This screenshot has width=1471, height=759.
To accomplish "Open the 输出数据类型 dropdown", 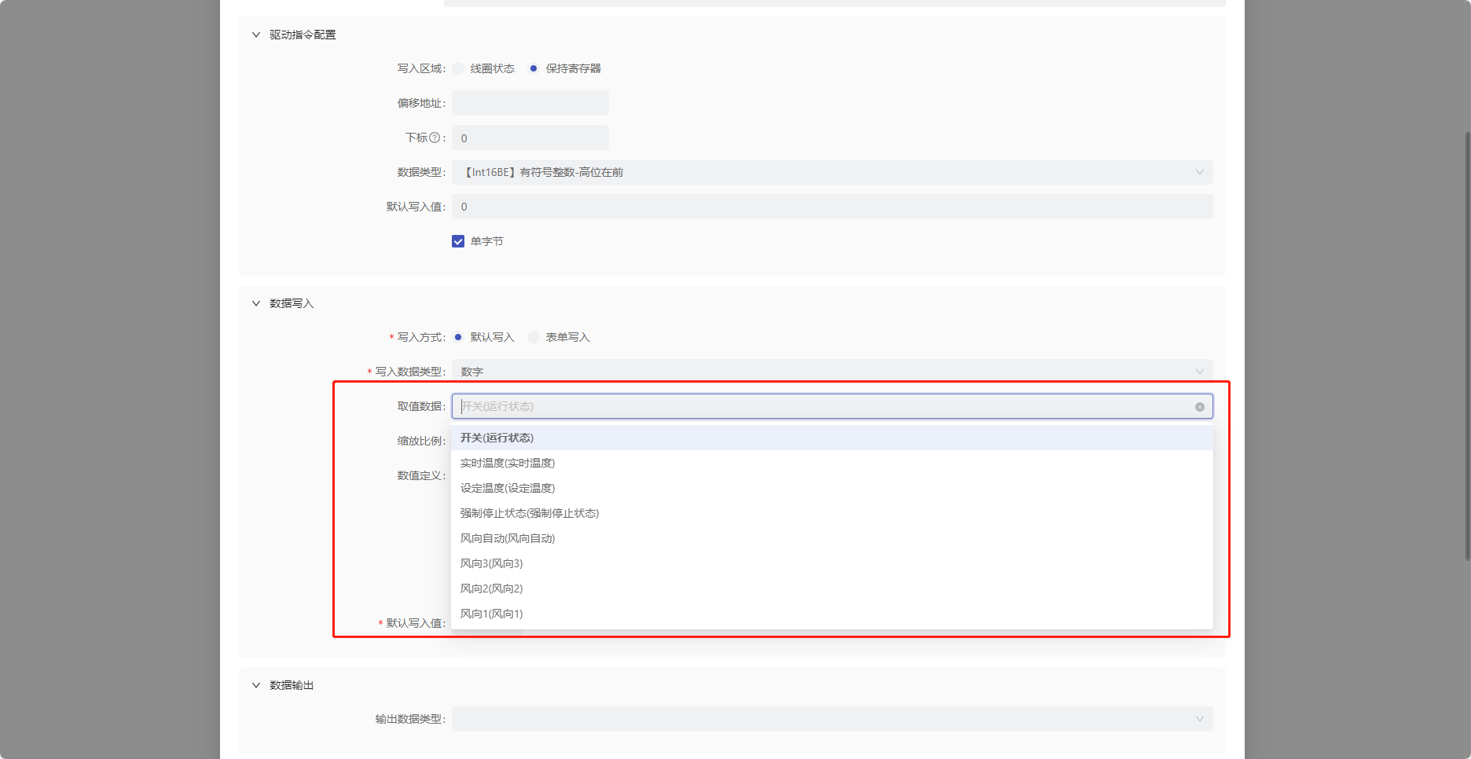I will pos(832,719).
